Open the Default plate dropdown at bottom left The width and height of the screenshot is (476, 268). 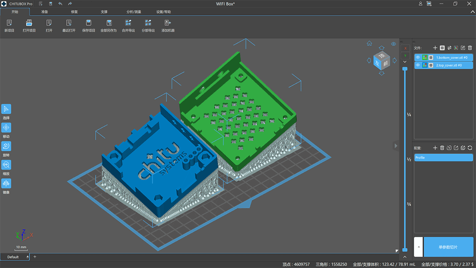pos(28,257)
